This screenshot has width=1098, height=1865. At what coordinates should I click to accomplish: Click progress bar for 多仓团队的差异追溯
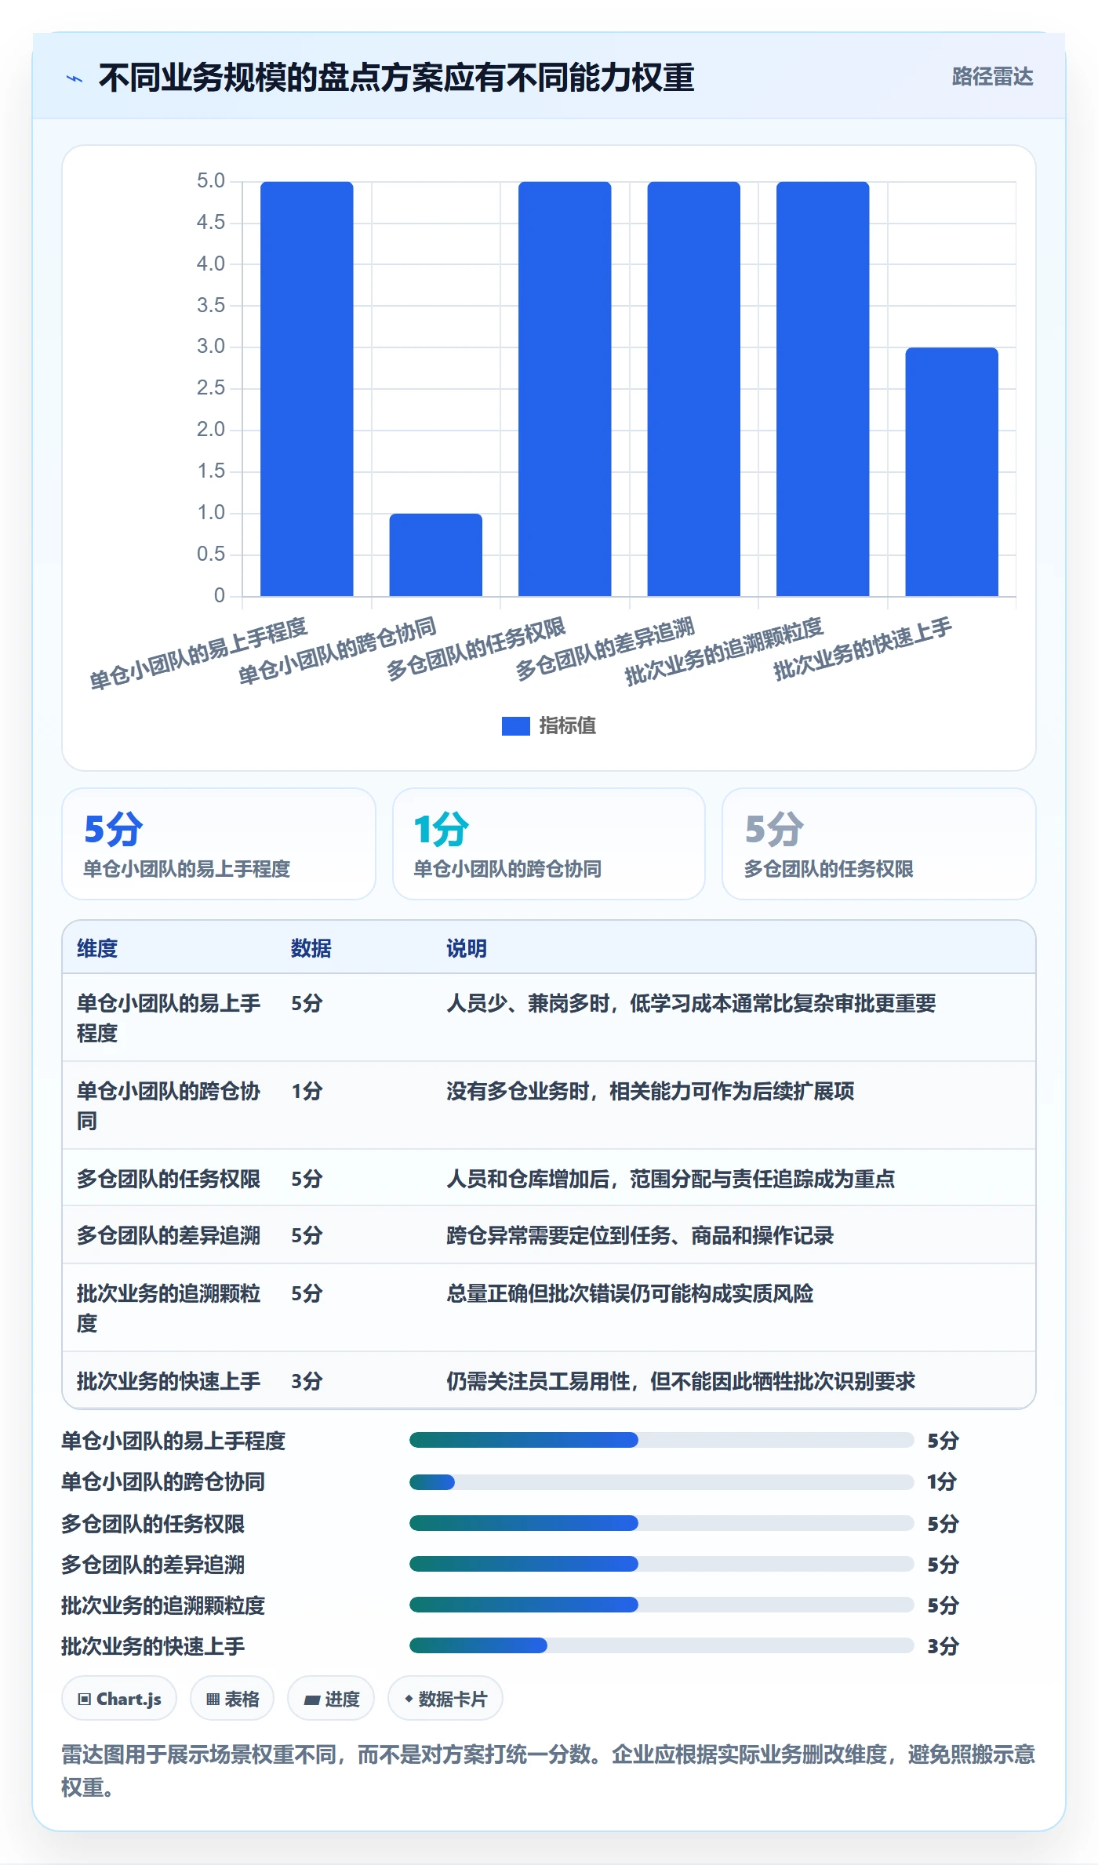click(x=661, y=1564)
